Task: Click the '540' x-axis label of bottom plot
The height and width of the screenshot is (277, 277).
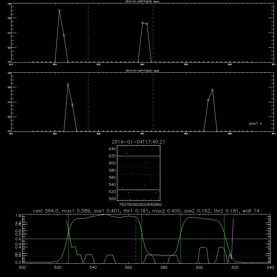Action: pyautogui.click(x=93, y=268)
